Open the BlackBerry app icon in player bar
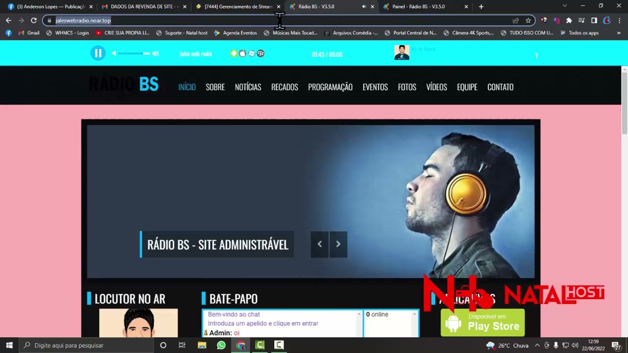Screen dimensions: 628x353 (x=261, y=53)
